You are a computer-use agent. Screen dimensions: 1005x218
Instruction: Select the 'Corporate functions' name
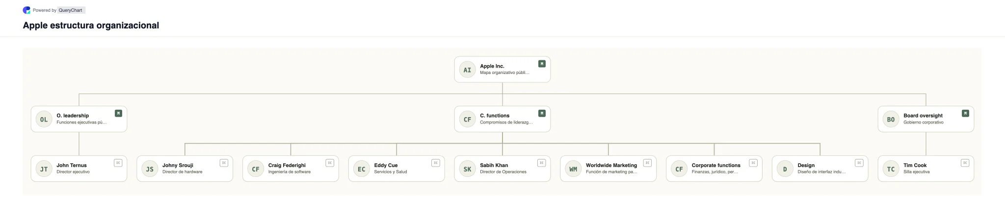[716, 165]
